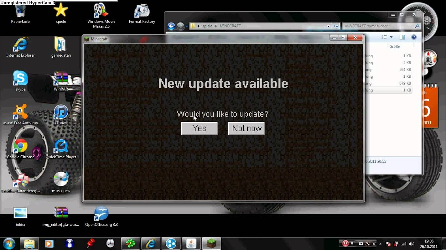The height and width of the screenshot is (250, 446).
Task: Open iTunes desktop icon
Action: (x=61, y=115)
